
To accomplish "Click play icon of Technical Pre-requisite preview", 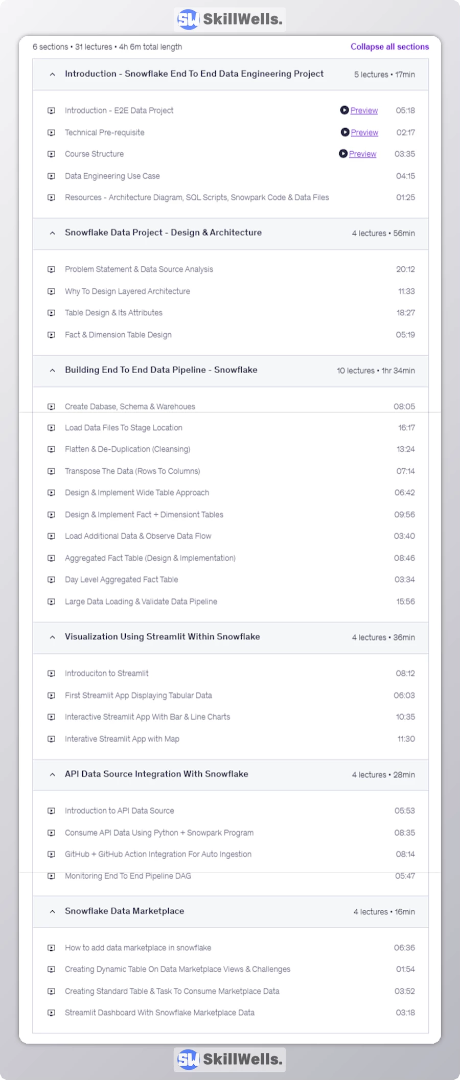I will click(345, 132).
